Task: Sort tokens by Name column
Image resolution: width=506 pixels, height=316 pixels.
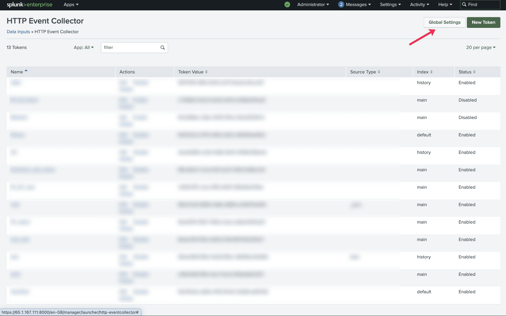Action: tap(19, 72)
